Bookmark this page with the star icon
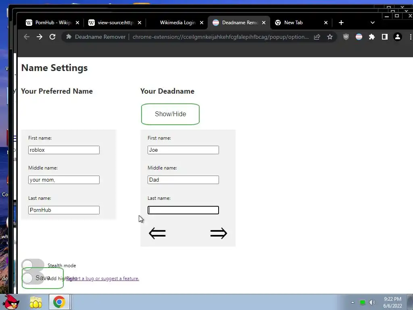This screenshot has height=310, width=413. tap(330, 37)
